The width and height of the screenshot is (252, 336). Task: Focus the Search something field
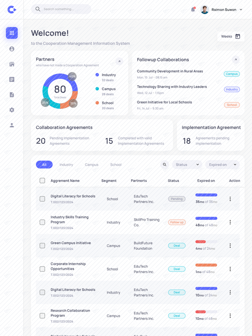(x=61, y=9)
